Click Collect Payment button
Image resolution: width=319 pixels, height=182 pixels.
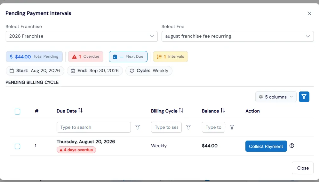266,146
